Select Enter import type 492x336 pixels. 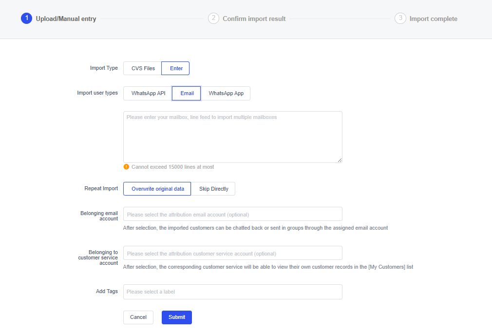176,68
